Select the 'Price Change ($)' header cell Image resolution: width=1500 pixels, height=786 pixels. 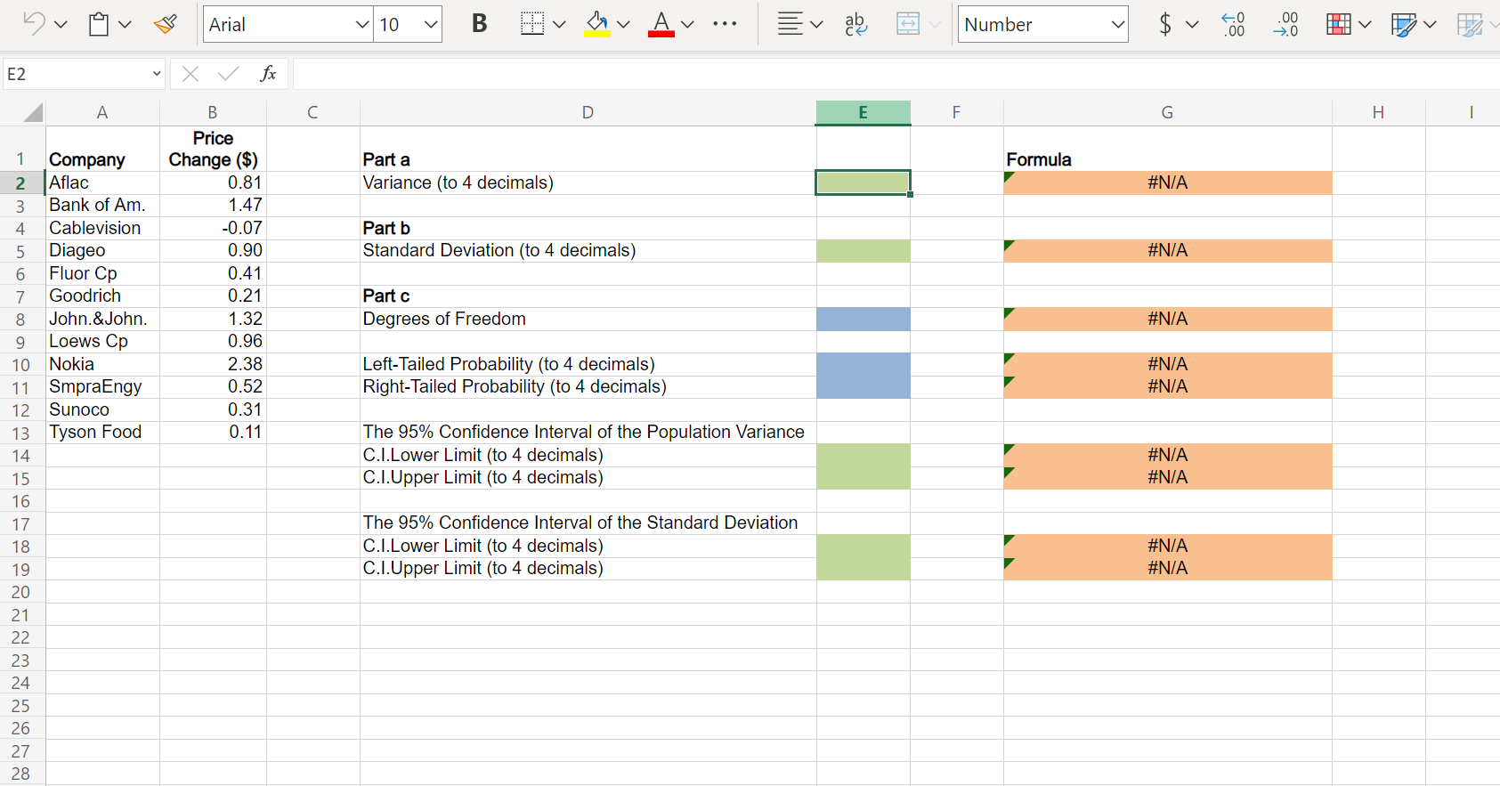pos(213,149)
